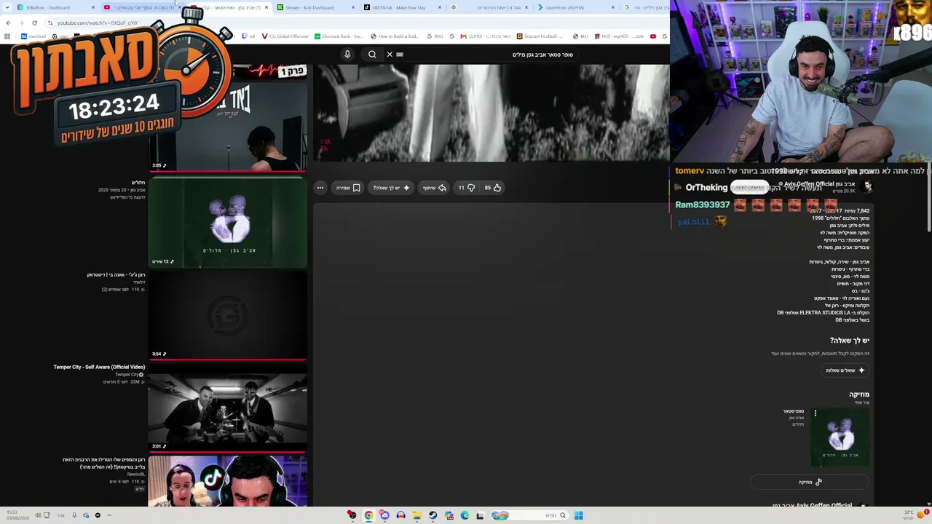Open the share (שיתוף) button under the video
The image size is (932, 524).
[x=435, y=188]
